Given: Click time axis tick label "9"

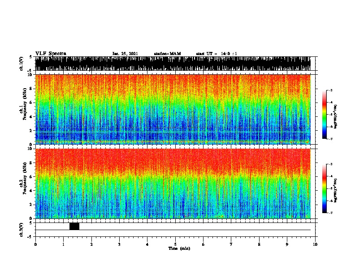Looking at the screenshot, I should tap(287, 244).
